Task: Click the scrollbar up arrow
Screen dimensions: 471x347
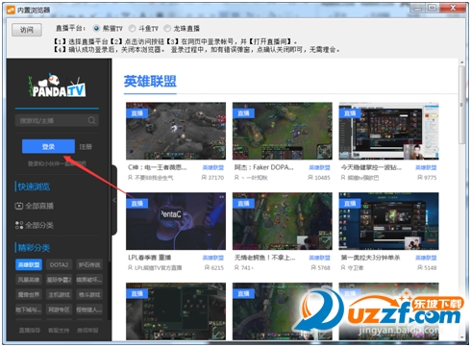Action: (x=461, y=62)
